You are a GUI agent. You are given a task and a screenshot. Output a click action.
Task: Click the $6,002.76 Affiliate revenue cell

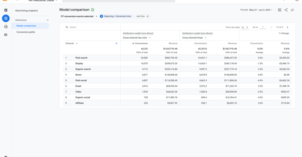[232, 103]
